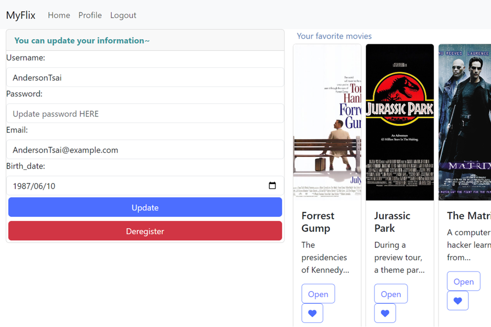The image size is (491, 327).
Task: Click the heart icon under The Matrix
Action: [458, 301]
